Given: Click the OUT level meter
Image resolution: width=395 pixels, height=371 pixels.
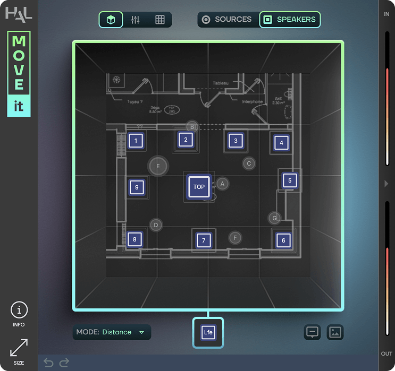Looking at the screenshot, I should 387,269.
